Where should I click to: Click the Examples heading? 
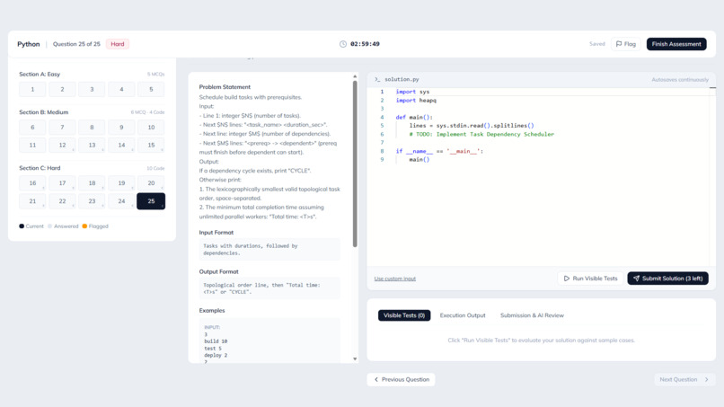coord(211,311)
